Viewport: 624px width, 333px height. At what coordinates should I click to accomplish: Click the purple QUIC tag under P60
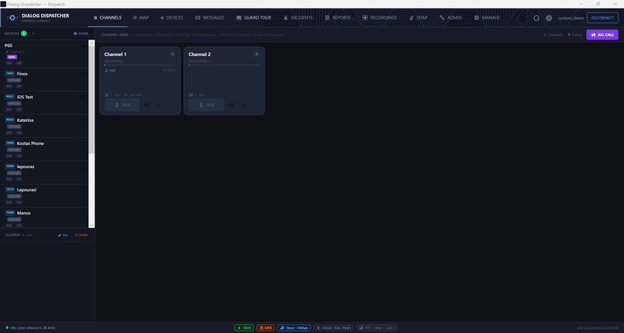12,57
